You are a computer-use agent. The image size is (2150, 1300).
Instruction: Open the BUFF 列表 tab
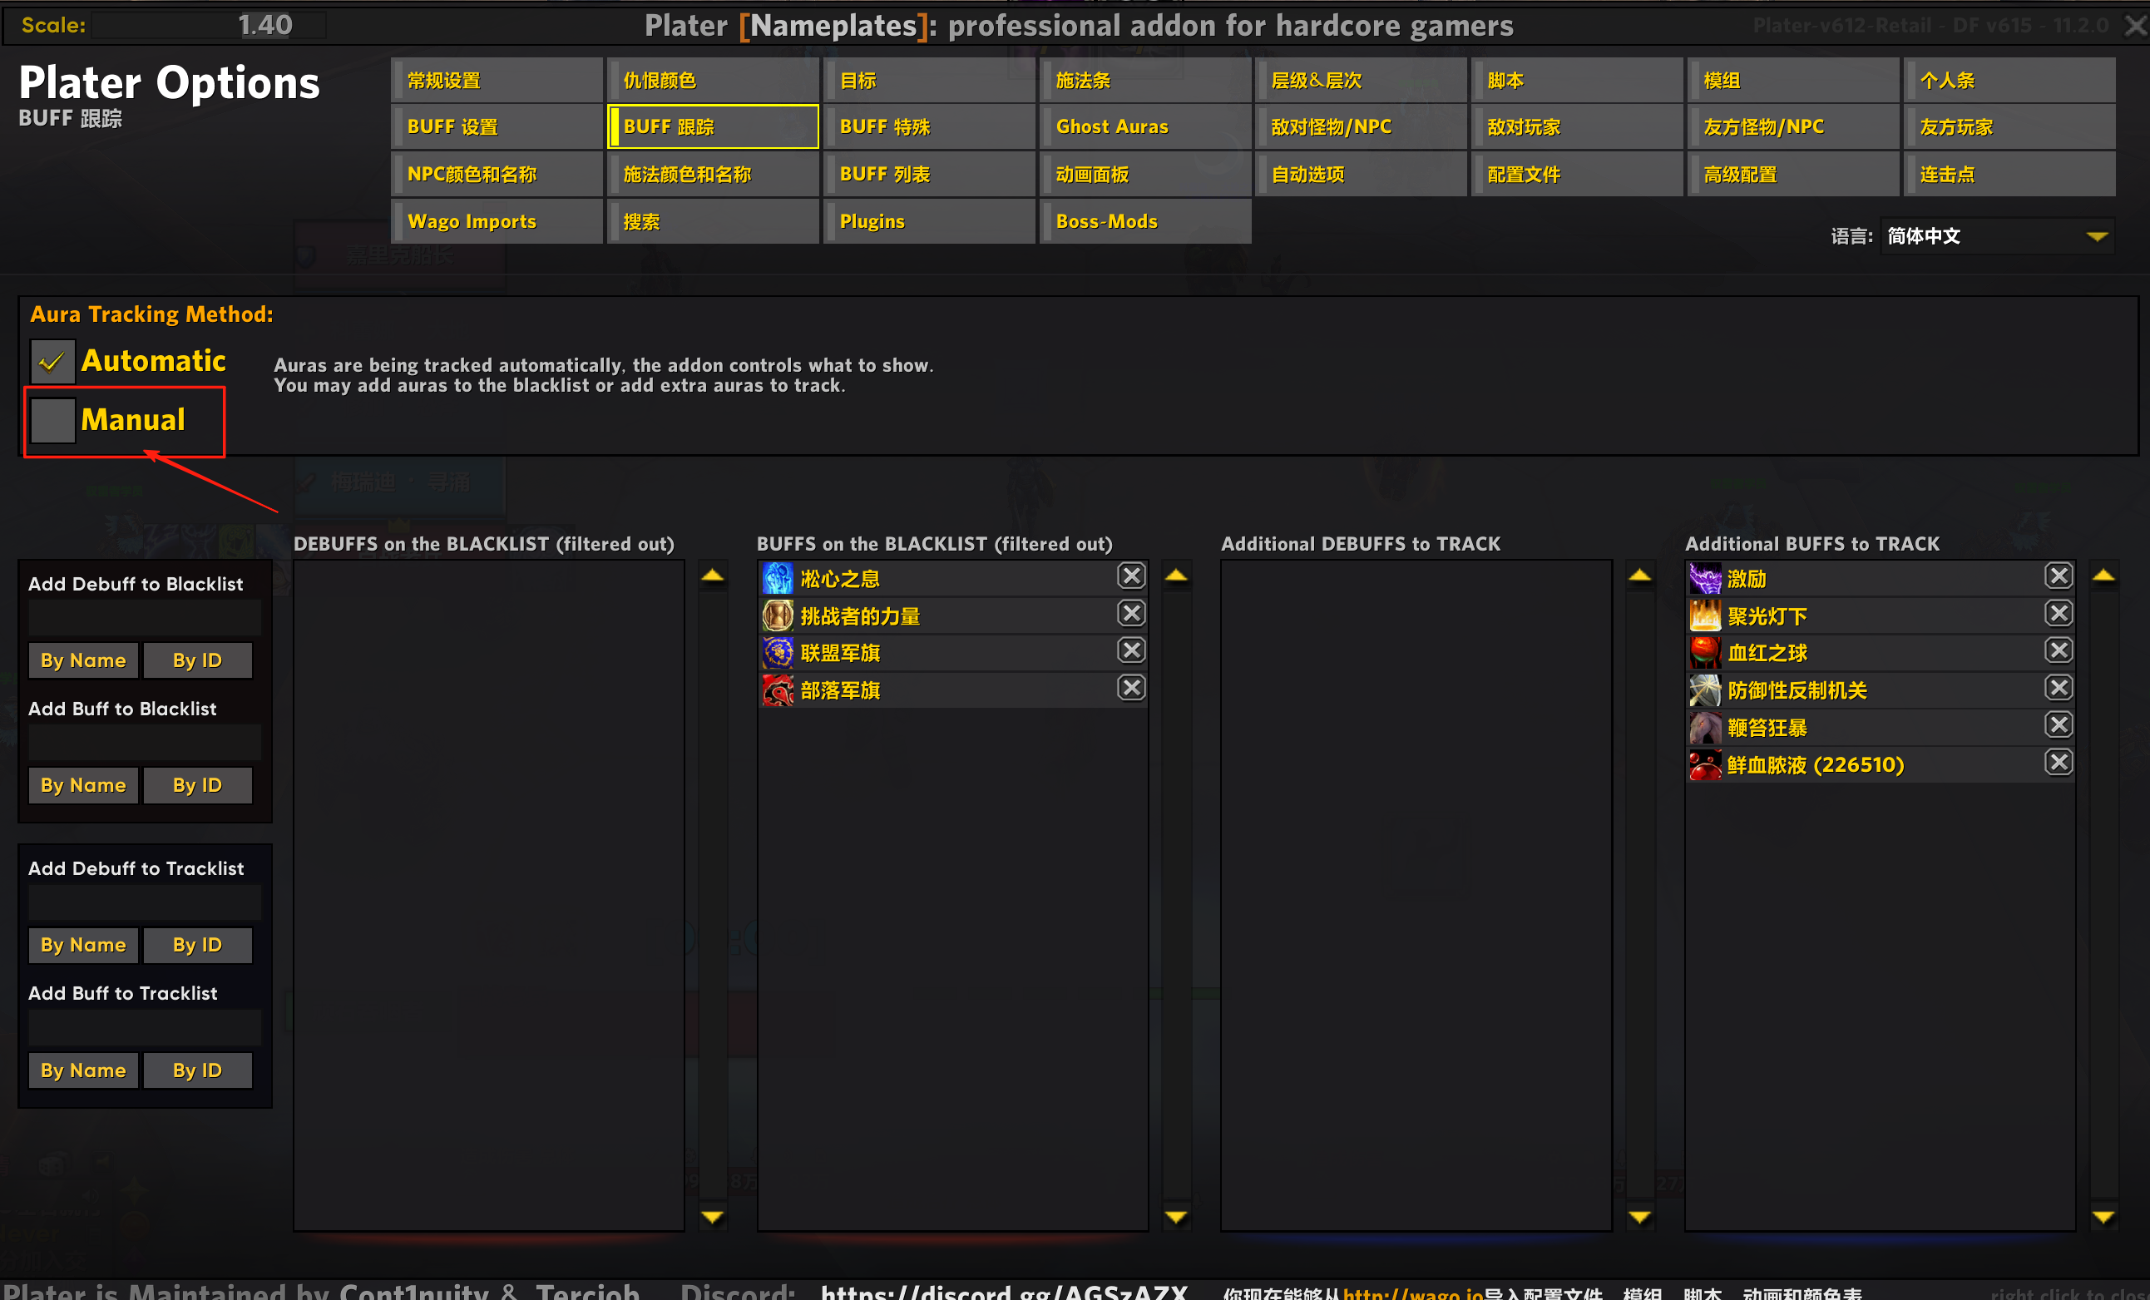click(929, 175)
